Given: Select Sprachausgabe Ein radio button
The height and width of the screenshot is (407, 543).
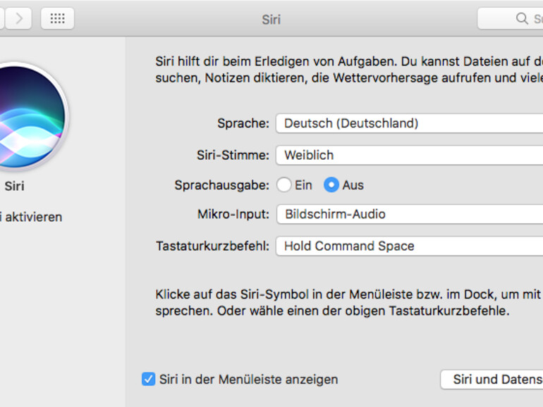Looking at the screenshot, I should tap(284, 185).
